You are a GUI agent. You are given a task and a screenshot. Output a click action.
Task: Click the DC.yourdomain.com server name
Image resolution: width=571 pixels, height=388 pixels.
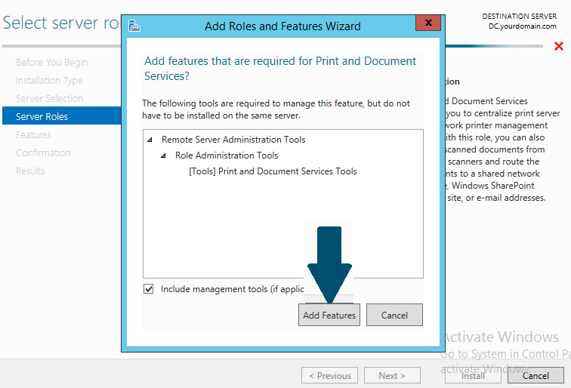[x=522, y=26]
